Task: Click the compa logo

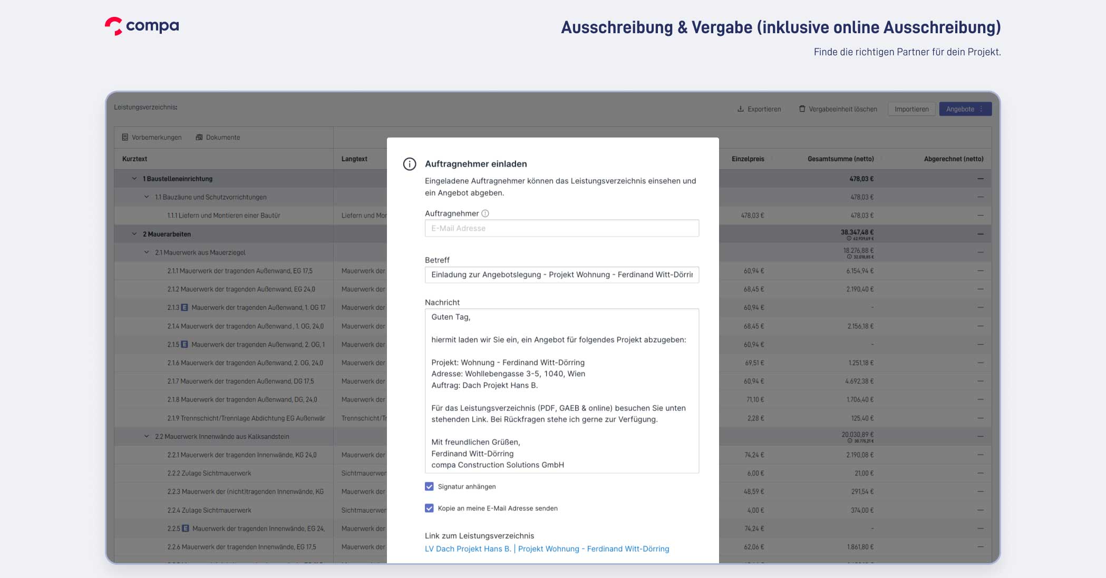Action: pos(140,25)
